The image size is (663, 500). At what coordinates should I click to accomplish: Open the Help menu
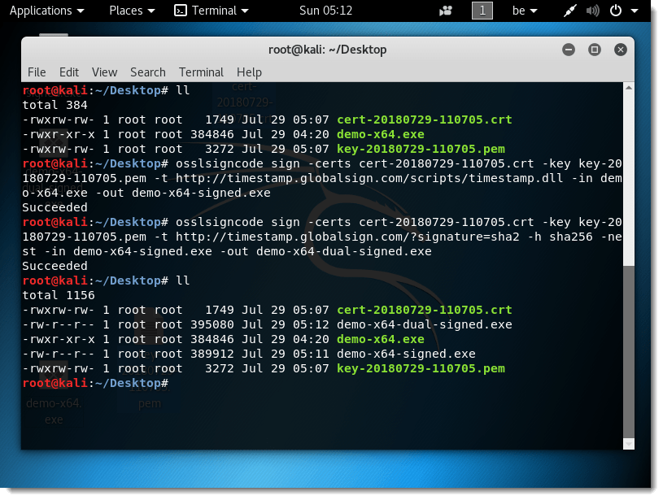coord(249,72)
